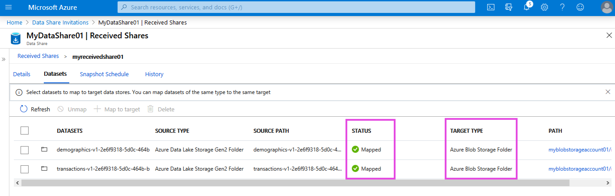The height and width of the screenshot is (196, 615).
Task: Click Refresh in the toolbar
Action: point(35,109)
